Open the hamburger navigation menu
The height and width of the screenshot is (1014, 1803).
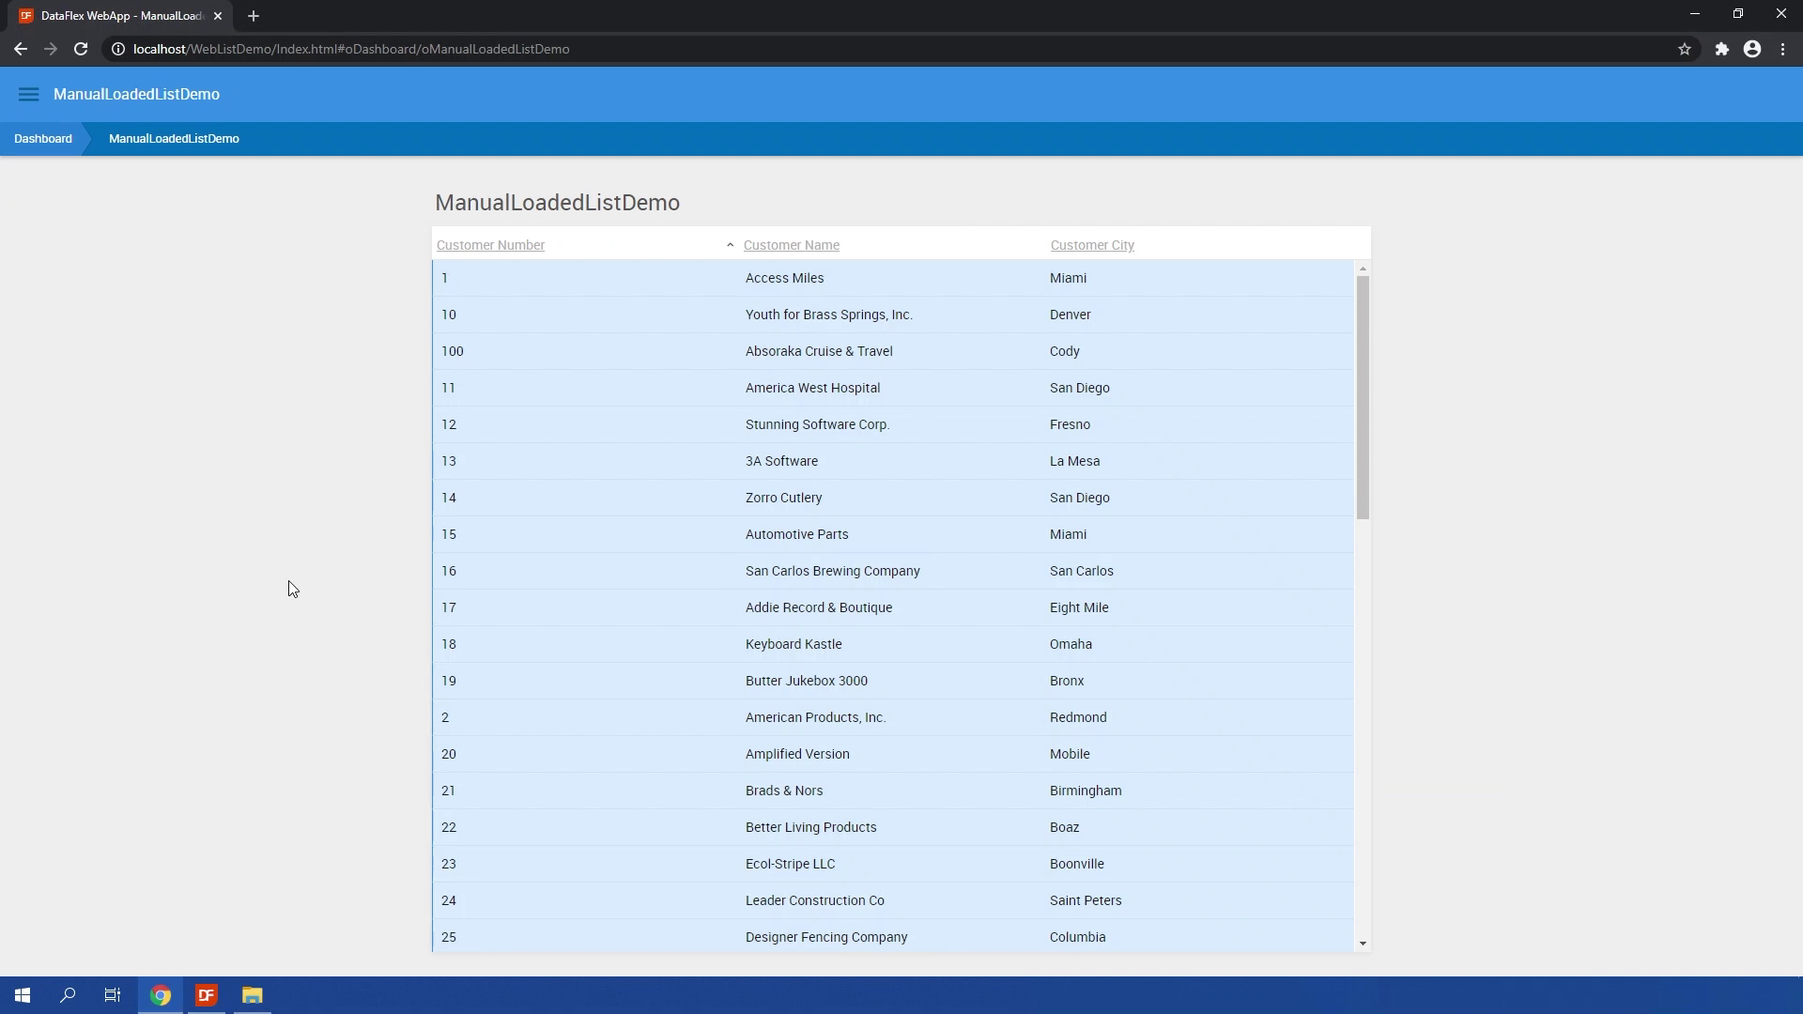tap(28, 94)
